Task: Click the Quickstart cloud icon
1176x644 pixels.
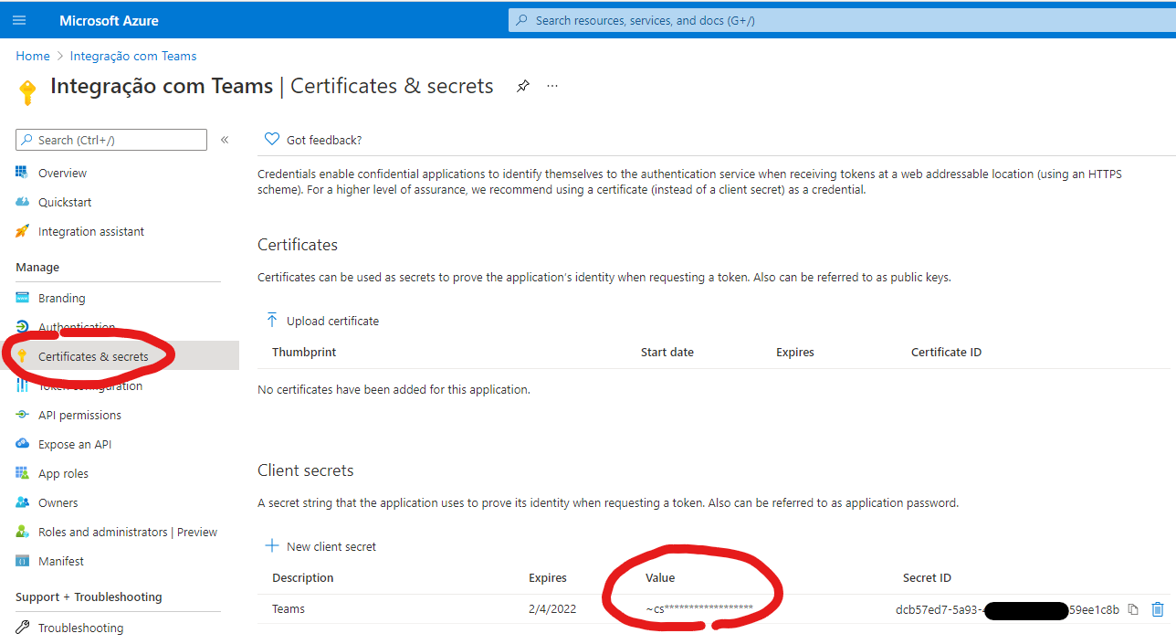Action: pos(22,202)
